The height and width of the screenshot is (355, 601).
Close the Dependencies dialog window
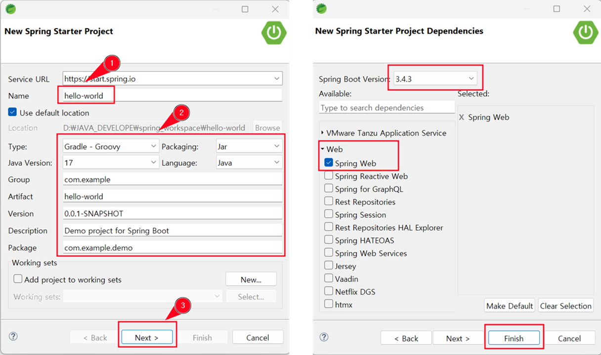click(587, 9)
